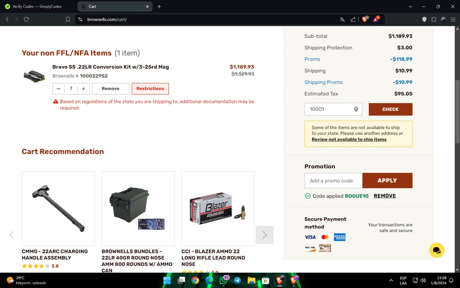Use location pin icon in ZIP field
This screenshot has height=288, width=460.
click(x=356, y=109)
